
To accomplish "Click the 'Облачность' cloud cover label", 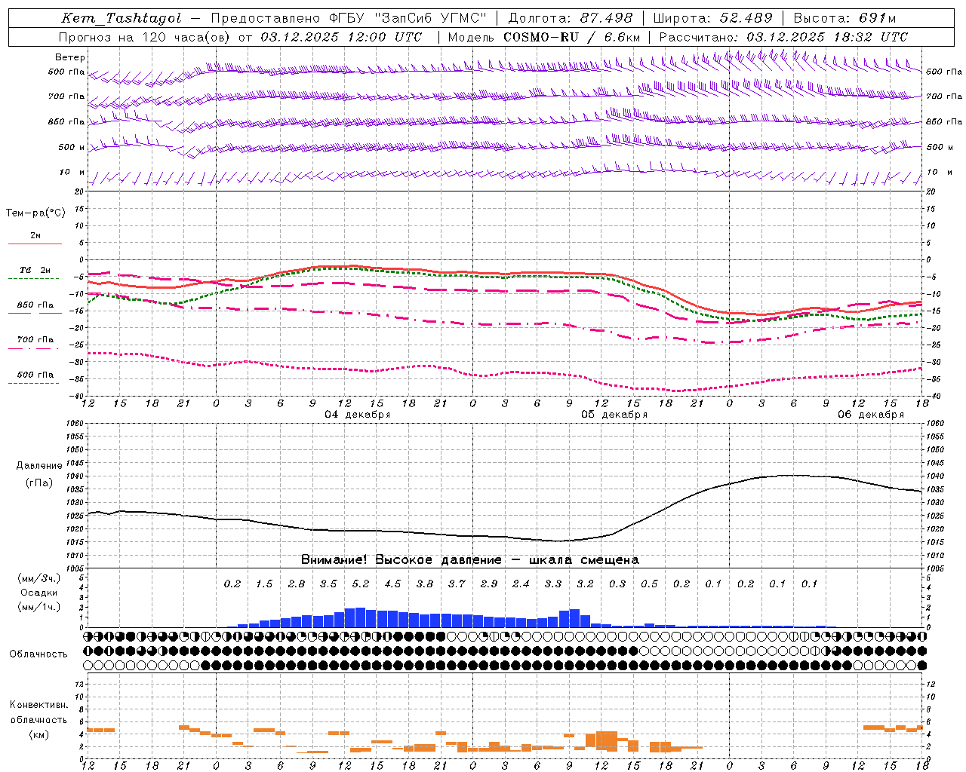I will [x=38, y=654].
